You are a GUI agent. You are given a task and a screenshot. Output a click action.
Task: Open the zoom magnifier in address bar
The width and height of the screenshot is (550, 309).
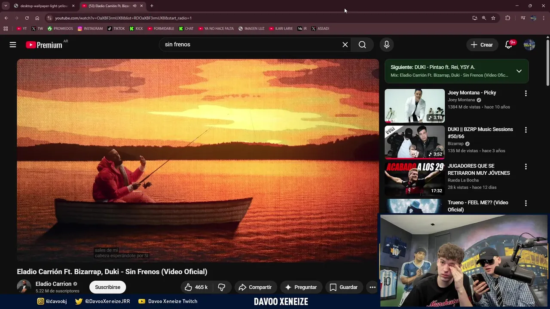[x=484, y=18]
